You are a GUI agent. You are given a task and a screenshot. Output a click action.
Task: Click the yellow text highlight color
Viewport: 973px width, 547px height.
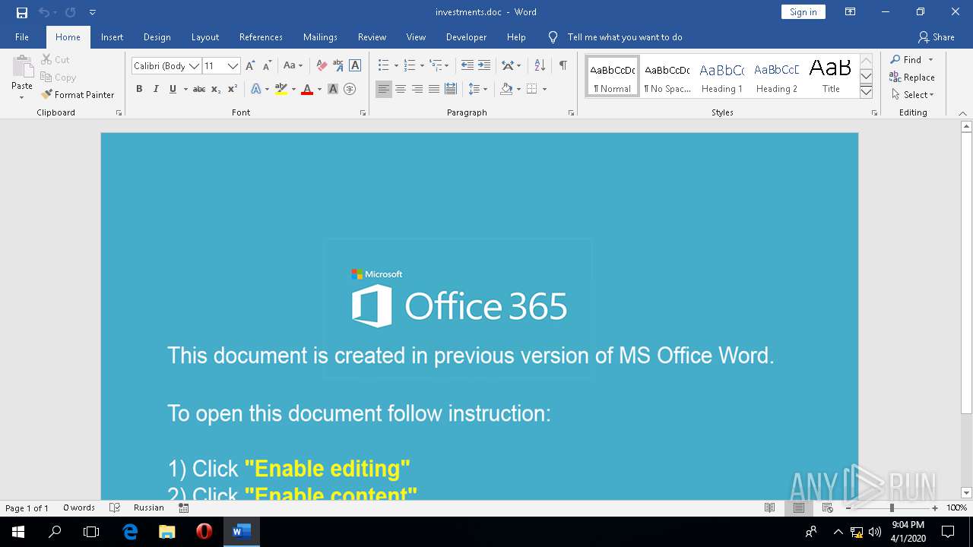pos(281,89)
